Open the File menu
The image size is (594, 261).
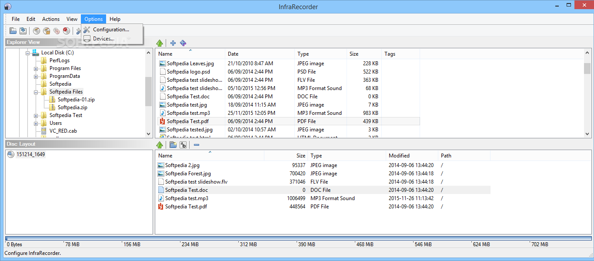16,19
